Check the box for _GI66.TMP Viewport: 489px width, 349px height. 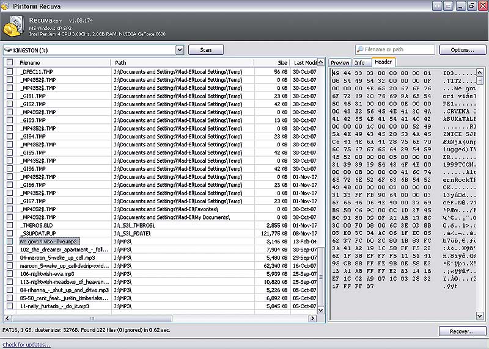click(10, 185)
